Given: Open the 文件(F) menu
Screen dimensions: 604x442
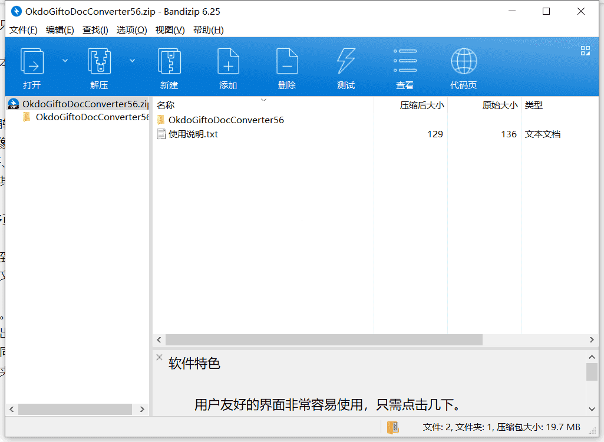Looking at the screenshot, I should [24, 30].
